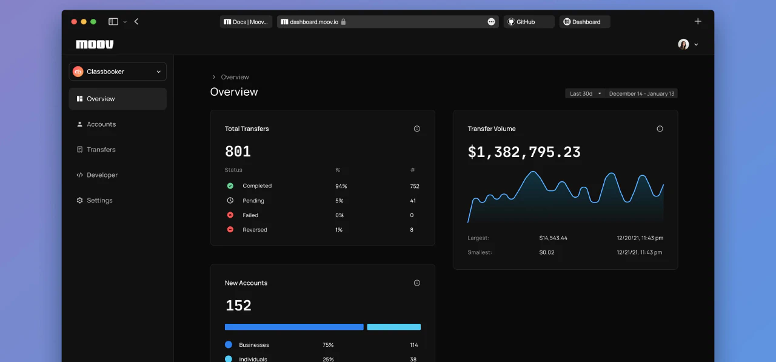The height and width of the screenshot is (362, 776).
Task: Switch to the Dashboard browser tab
Action: point(584,22)
